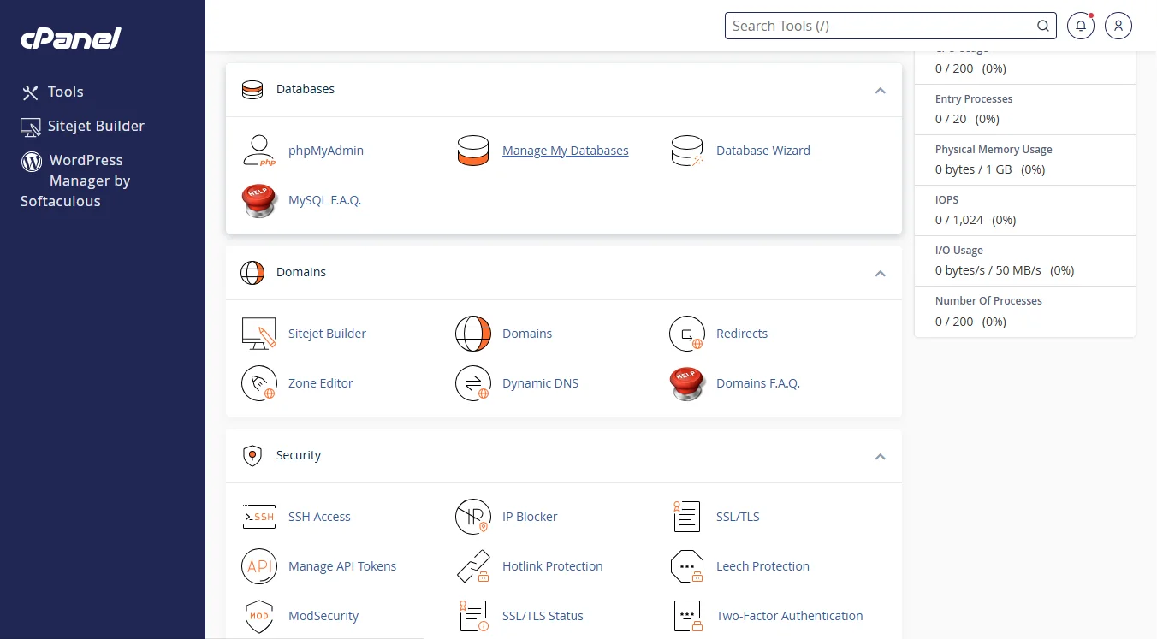Click the Number Of Processes label
Viewport: 1157px width, 639px height.
click(x=988, y=301)
